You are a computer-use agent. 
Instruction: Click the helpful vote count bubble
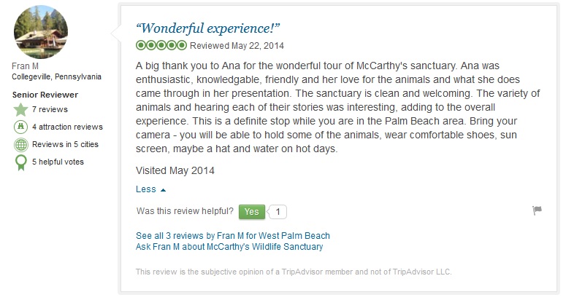279,212
